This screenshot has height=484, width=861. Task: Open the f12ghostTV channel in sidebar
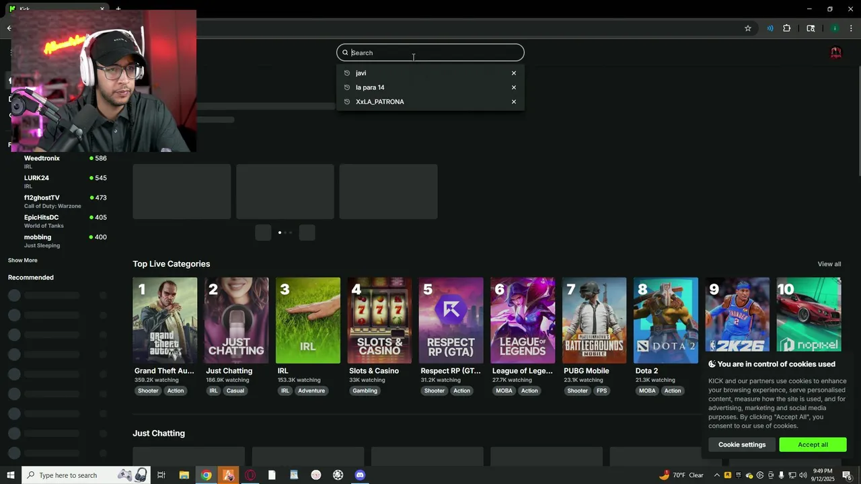click(x=57, y=201)
